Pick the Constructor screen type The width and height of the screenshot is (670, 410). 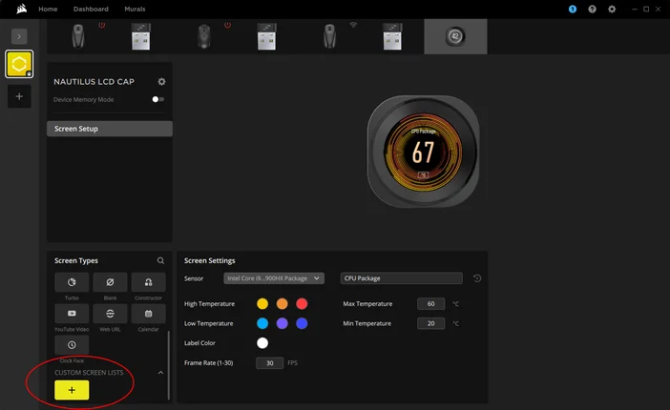148,283
